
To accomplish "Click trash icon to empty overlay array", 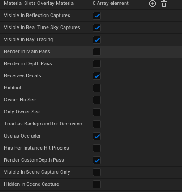I will [164, 4].
